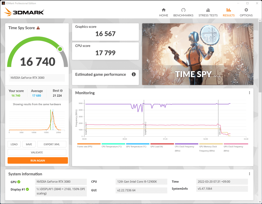This screenshot has height=204, width=262.
Task: Click the Graphics test 2 marker line
Action: coord(144,118)
